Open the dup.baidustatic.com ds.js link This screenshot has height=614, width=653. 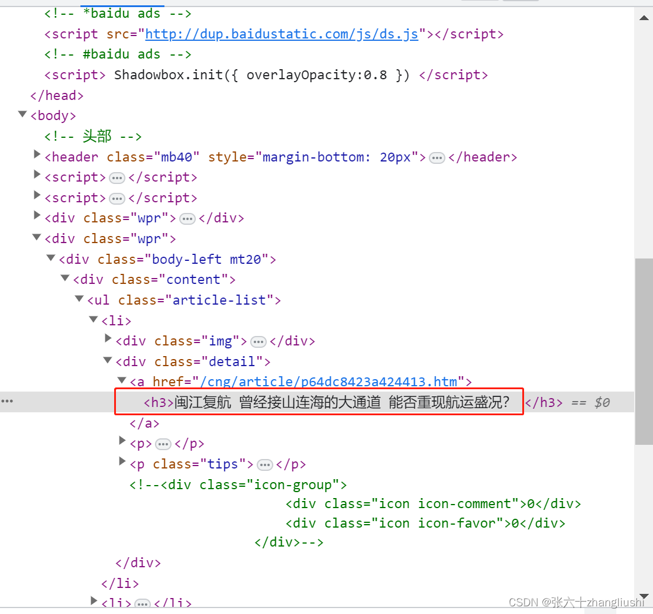point(282,34)
